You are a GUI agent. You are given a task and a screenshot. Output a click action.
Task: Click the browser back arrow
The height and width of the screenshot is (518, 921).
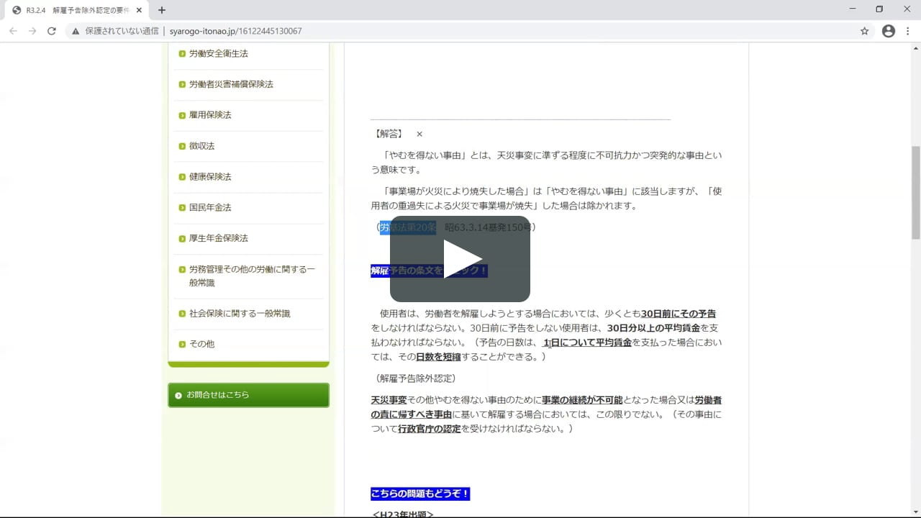(13, 31)
